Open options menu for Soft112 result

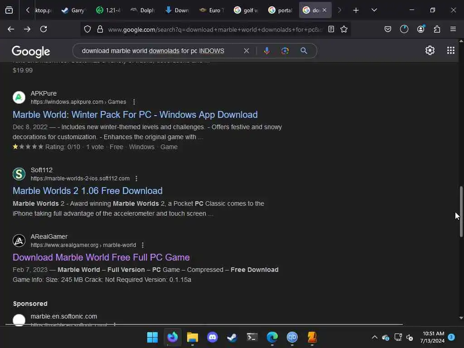pyautogui.click(x=136, y=179)
